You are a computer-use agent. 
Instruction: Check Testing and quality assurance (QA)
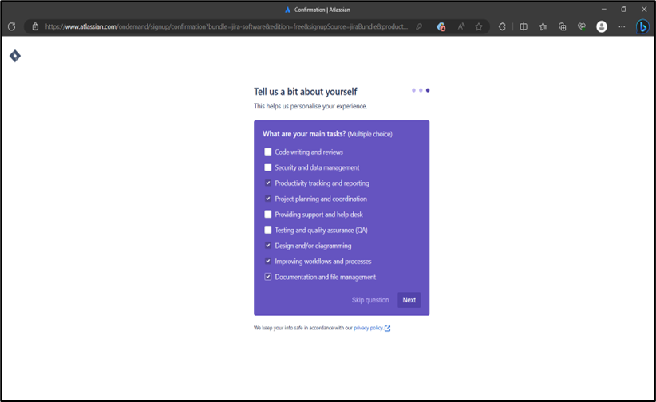[x=268, y=230]
